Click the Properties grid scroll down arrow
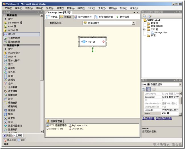Image resolution: width=185 pixels, height=149 pixels. tap(180, 114)
